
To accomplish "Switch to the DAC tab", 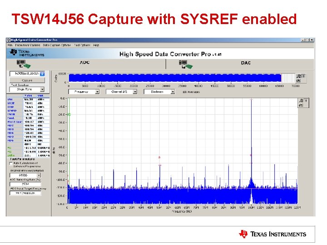I will point(246,63).
